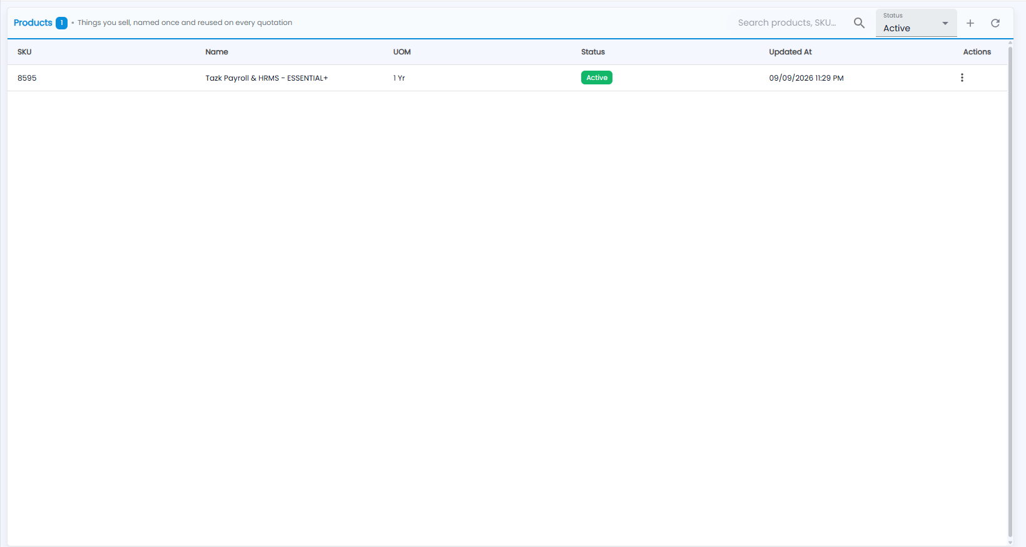Sort by the UOM column header

(x=402, y=52)
